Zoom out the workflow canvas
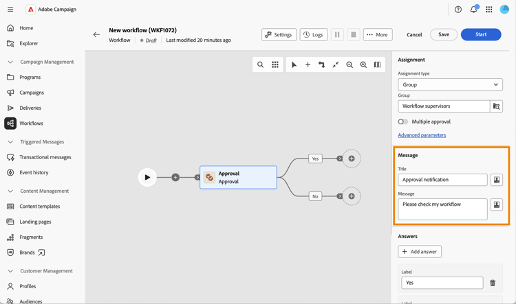Viewport: 516px width, 304px height. pyautogui.click(x=350, y=65)
